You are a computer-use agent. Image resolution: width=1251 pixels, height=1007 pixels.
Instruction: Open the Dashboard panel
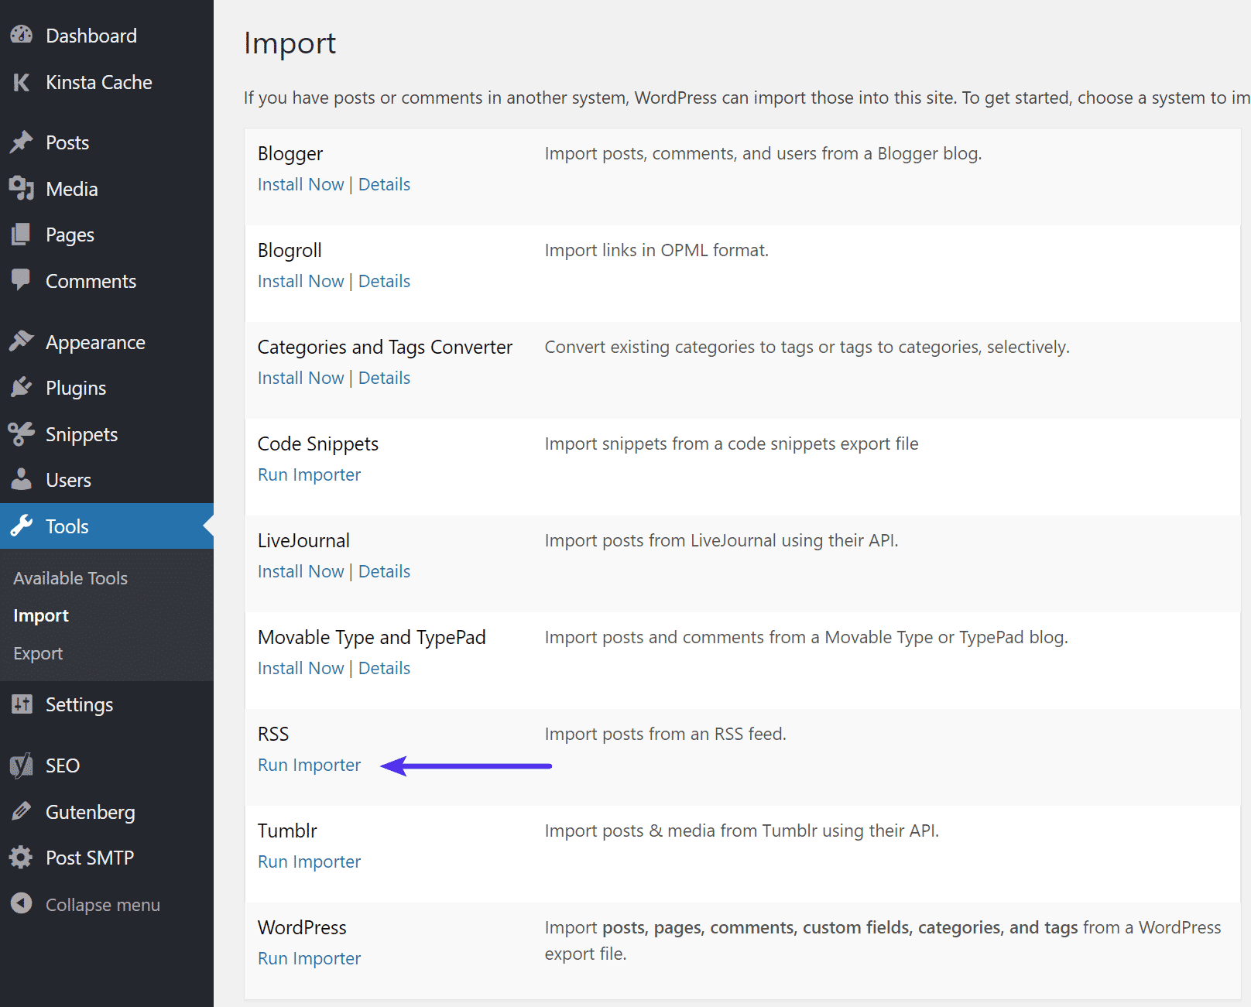tap(22, 35)
